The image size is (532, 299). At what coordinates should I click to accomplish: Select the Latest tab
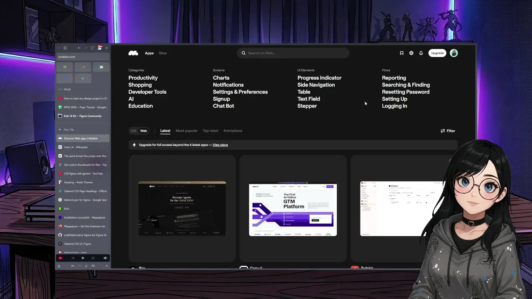tap(165, 131)
